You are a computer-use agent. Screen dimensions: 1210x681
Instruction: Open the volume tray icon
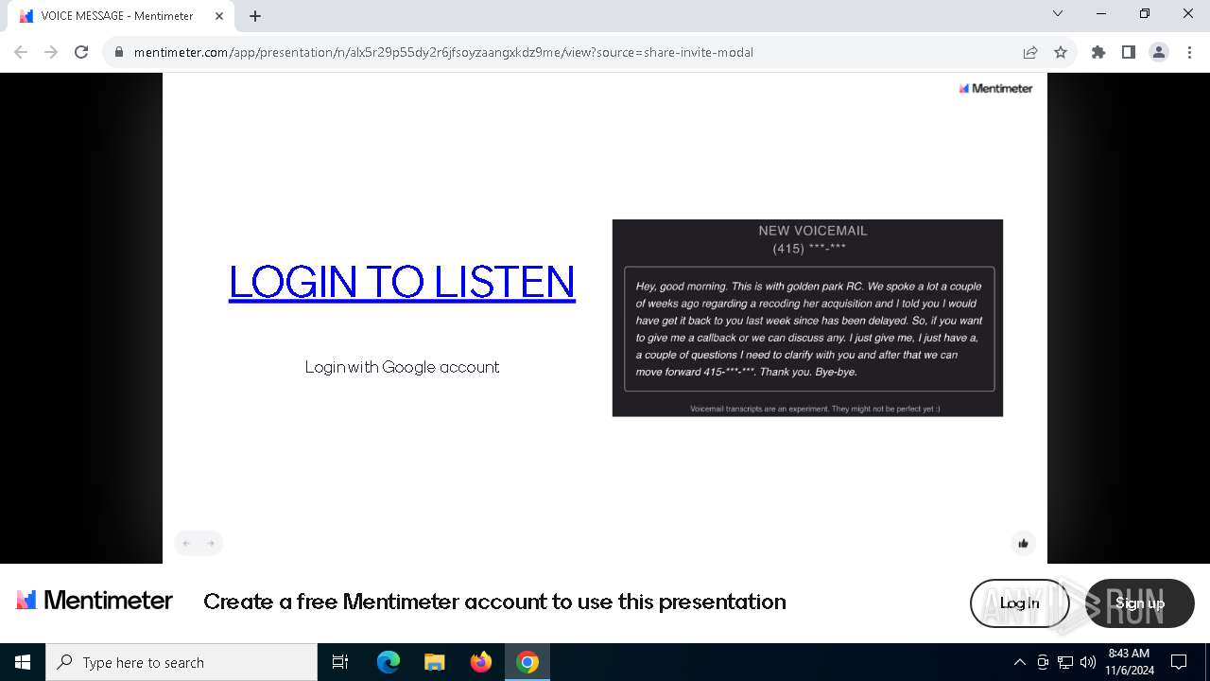pos(1088,662)
